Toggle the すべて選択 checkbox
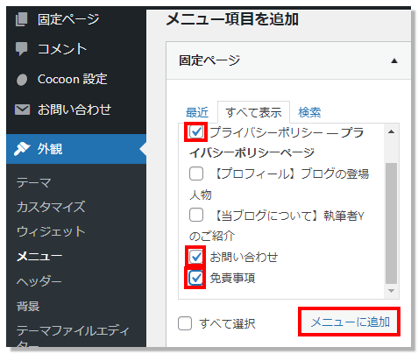Image resolution: width=418 pixels, height=354 pixels. click(185, 323)
